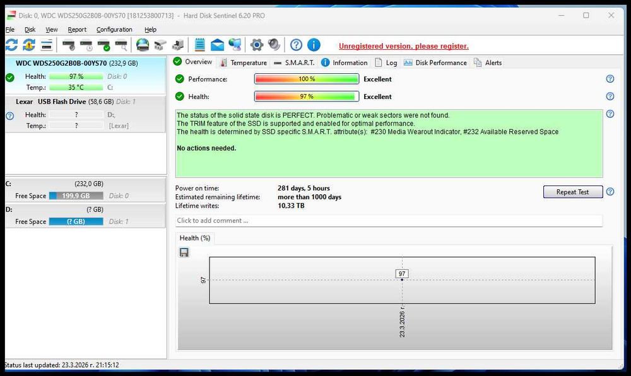Click the network computers globe icon
This screenshot has width=631, height=376.
[x=235, y=45]
